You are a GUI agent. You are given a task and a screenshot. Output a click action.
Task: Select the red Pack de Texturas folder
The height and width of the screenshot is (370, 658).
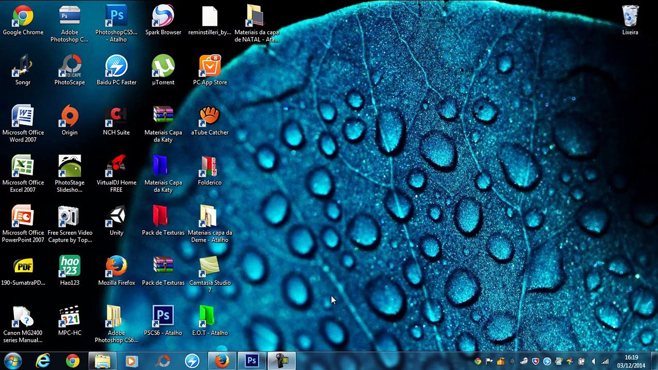pos(163,221)
